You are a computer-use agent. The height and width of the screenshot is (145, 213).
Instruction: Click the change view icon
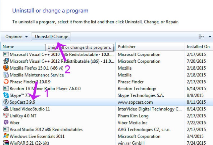pos(201,37)
